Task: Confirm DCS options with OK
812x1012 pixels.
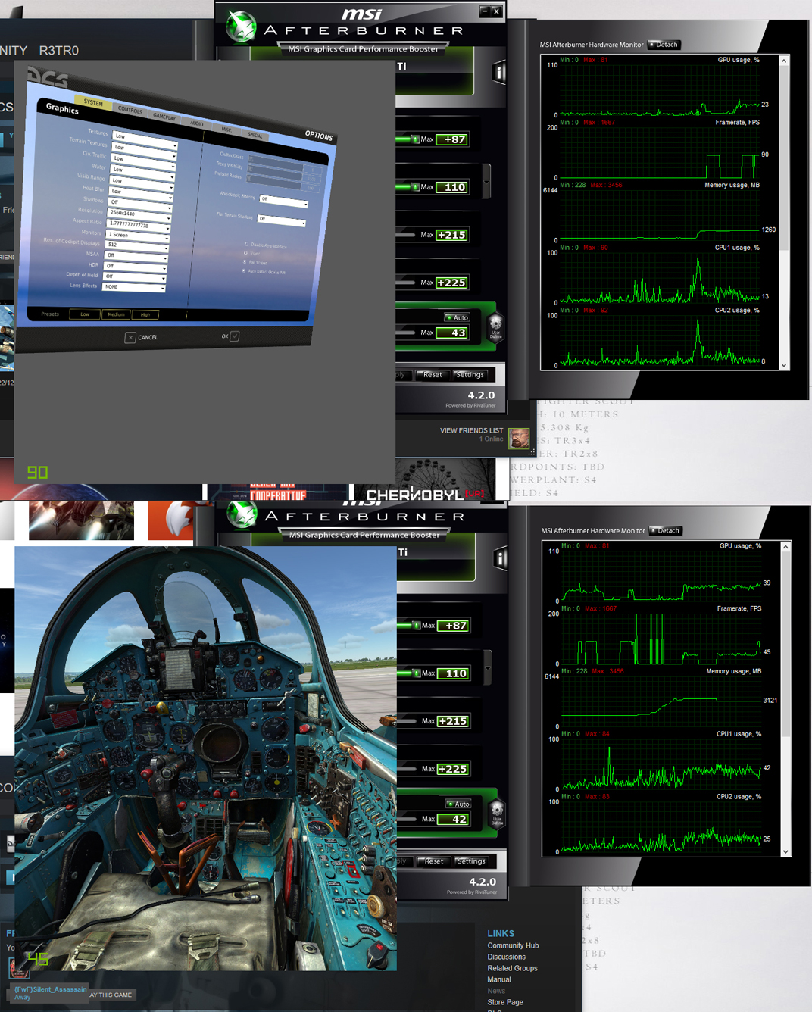Action: click(x=230, y=336)
